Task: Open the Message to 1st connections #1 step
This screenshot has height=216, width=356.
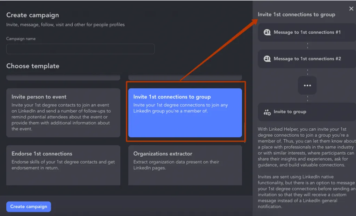Action: (307, 32)
